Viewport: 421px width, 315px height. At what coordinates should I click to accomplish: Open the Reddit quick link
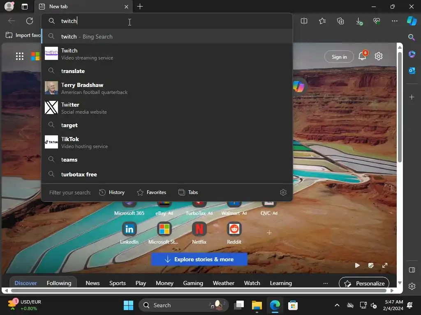(234, 233)
